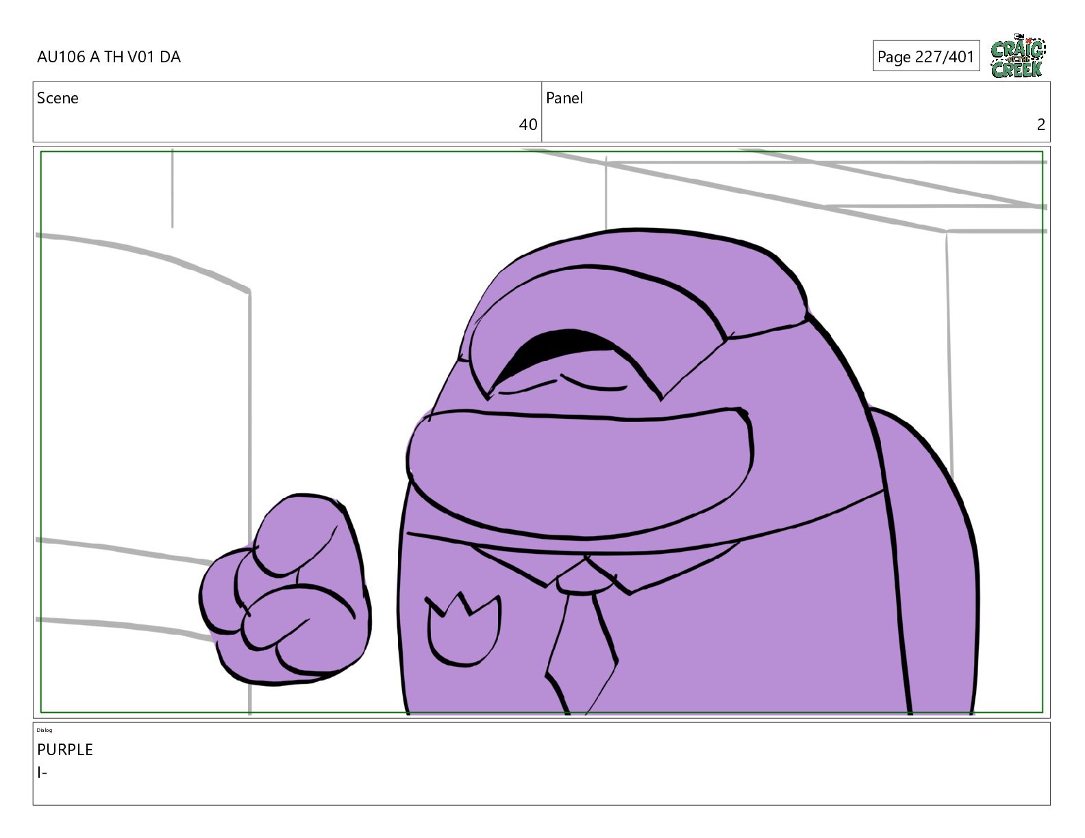Click the panel number '2'

pos(1041,125)
